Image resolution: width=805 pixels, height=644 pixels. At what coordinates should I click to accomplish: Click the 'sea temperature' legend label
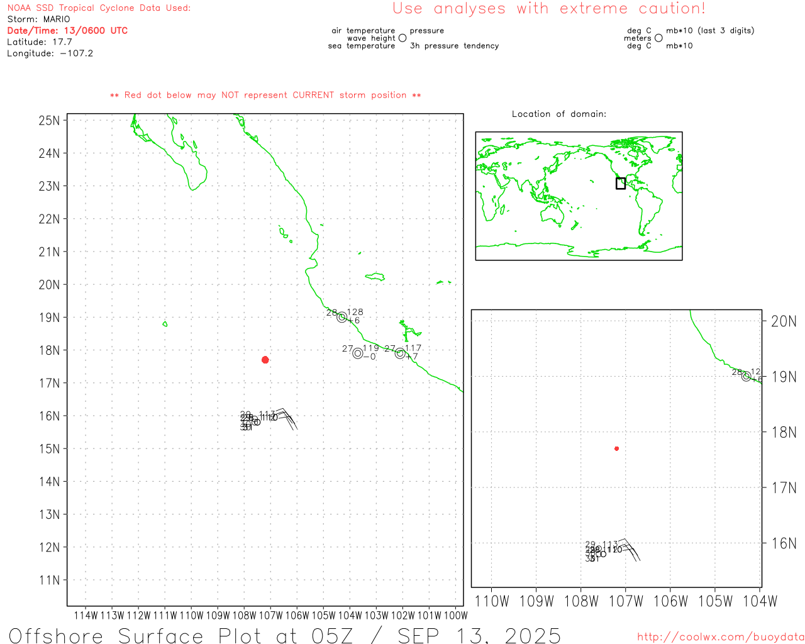362,46
